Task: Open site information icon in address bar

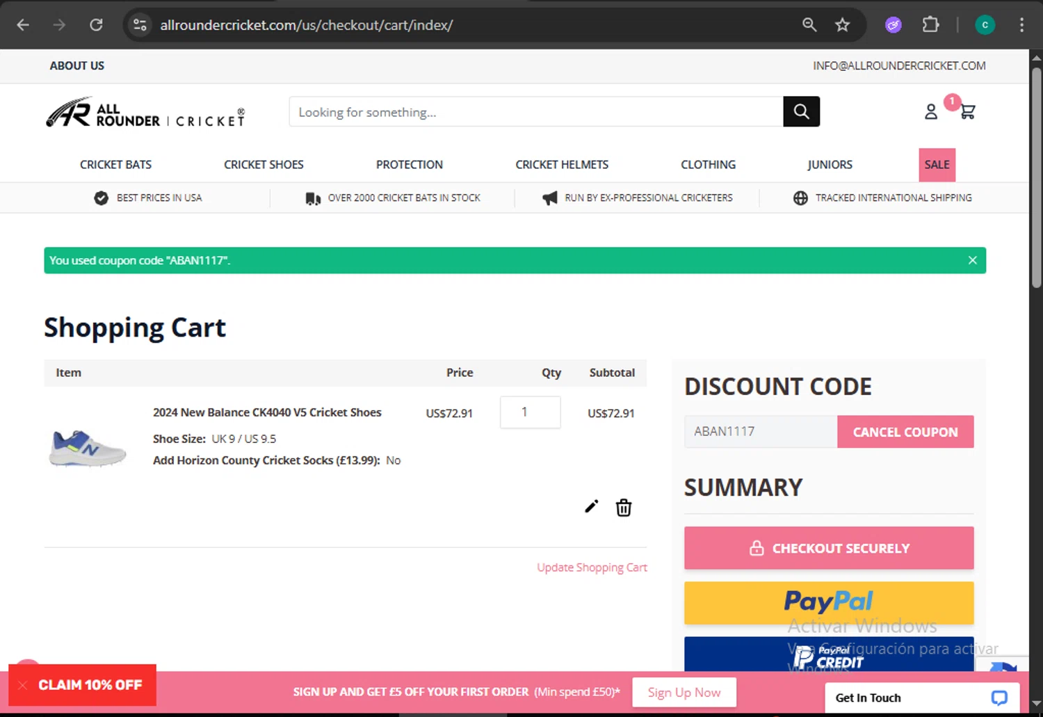Action: (x=140, y=25)
